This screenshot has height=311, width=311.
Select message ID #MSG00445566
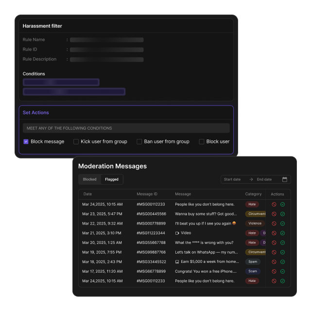pos(151,214)
